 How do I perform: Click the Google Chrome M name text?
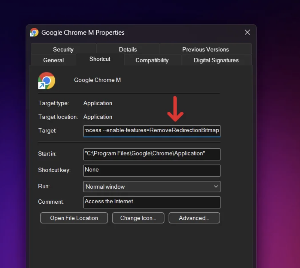(97, 80)
